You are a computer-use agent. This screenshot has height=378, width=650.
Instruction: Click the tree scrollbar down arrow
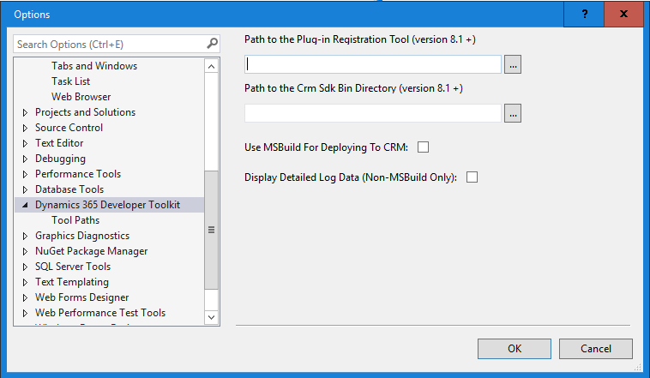pos(212,317)
